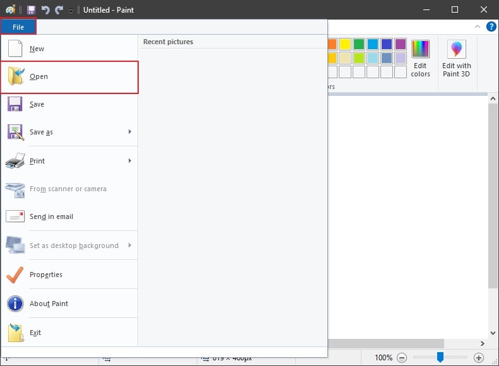This screenshot has height=366, width=499.
Task: Pick the yellow color swatch
Action: (344, 44)
